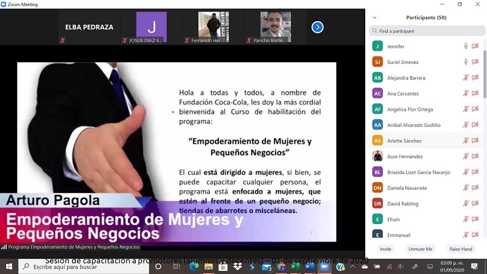Open the taskbar clock and date

(x=452, y=267)
